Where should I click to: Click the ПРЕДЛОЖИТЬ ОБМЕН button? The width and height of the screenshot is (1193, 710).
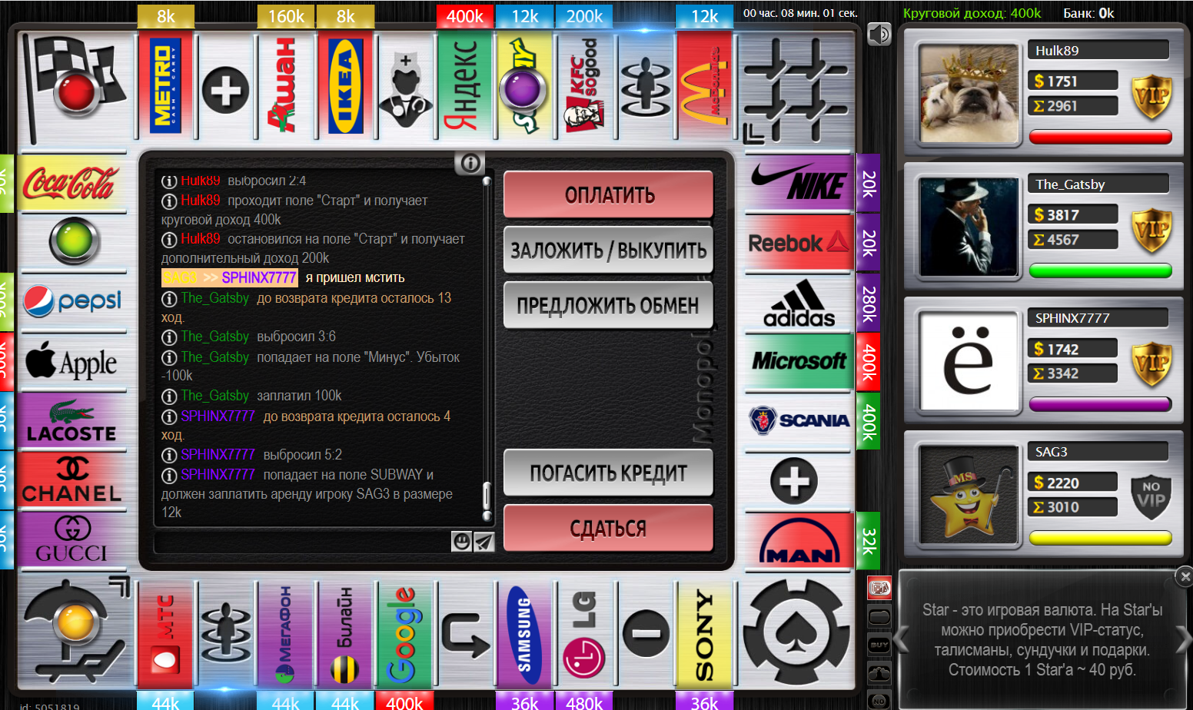click(609, 305)
